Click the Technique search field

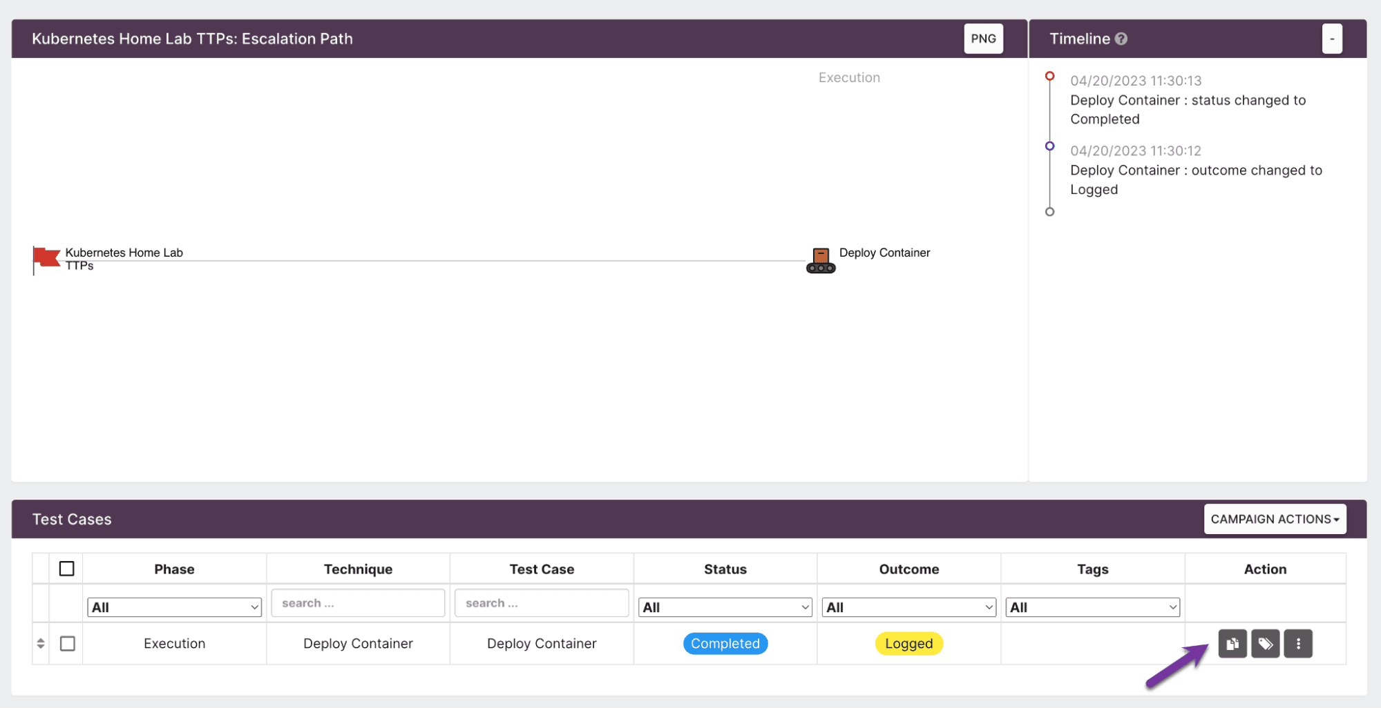[358, 603]
